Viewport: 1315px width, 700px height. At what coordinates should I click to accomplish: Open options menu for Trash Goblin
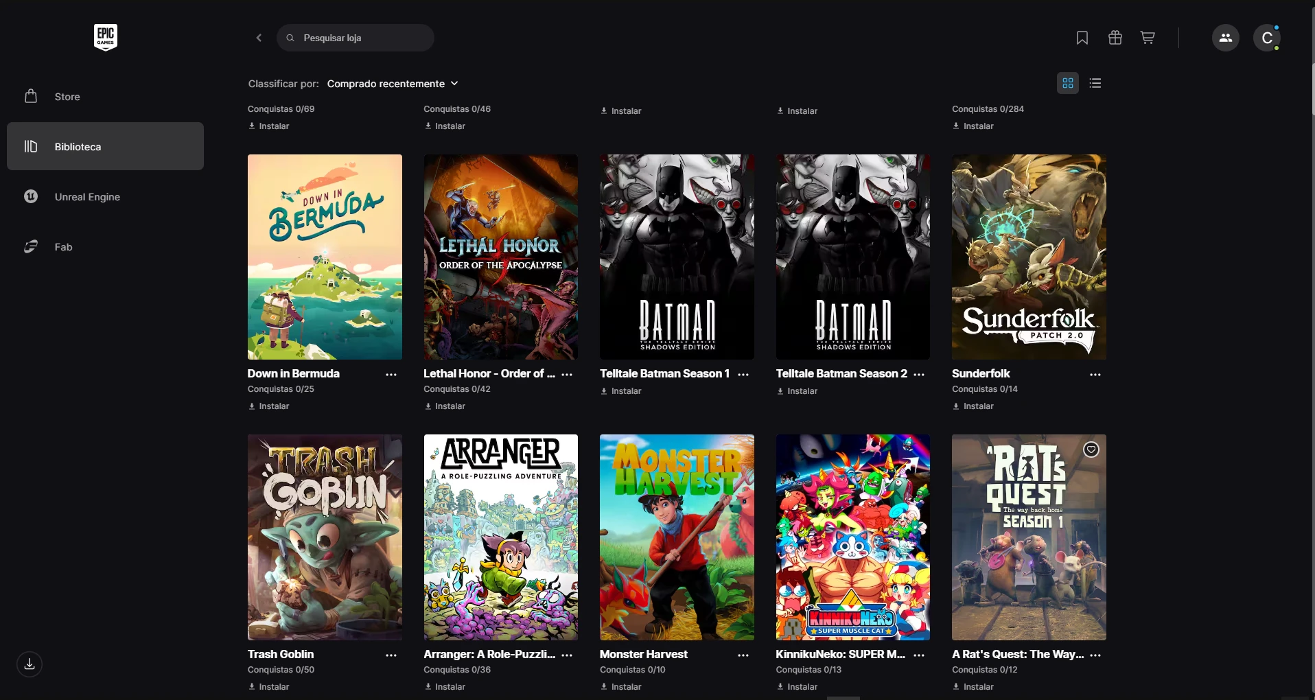pos(391,655)
